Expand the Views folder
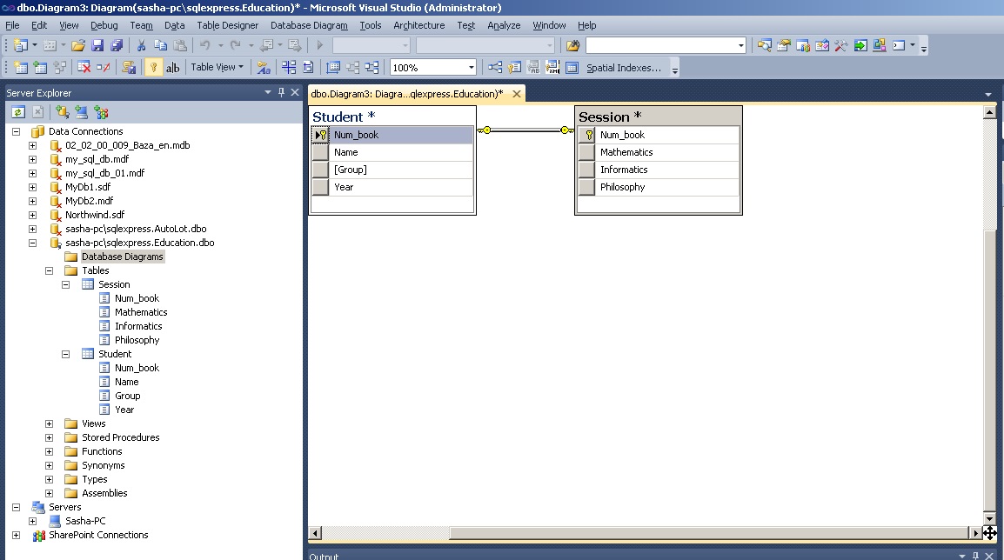 [49, 423]
